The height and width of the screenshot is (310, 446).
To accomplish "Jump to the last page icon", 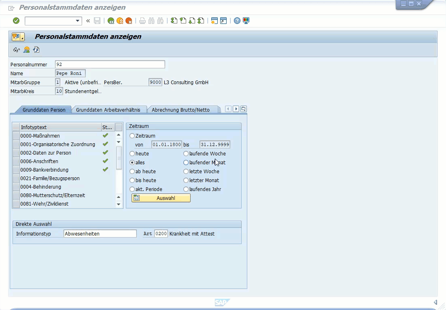I will (x=201, y=21).
